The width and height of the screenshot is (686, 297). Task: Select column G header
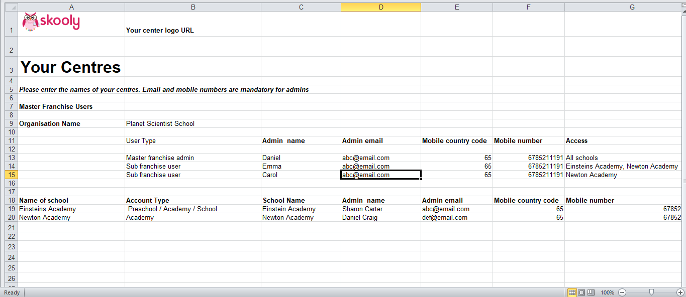click(623, 7)
